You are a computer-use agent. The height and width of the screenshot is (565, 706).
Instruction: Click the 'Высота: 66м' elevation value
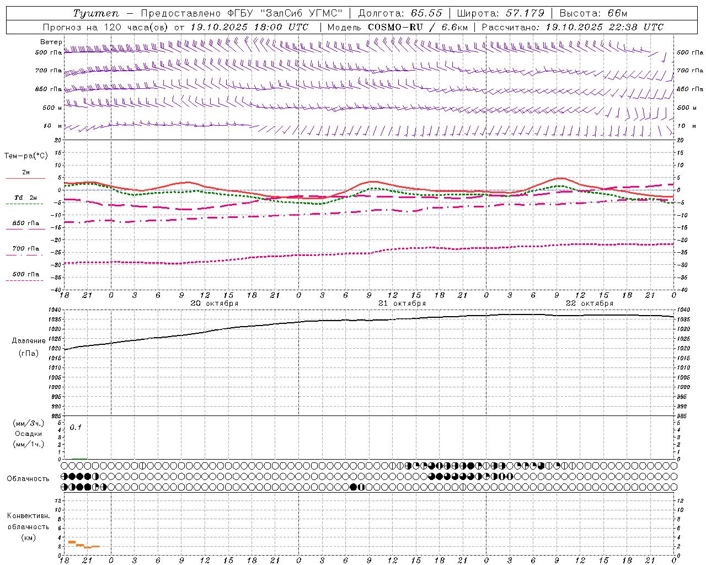pyautogui.click(x=593, y=13)
